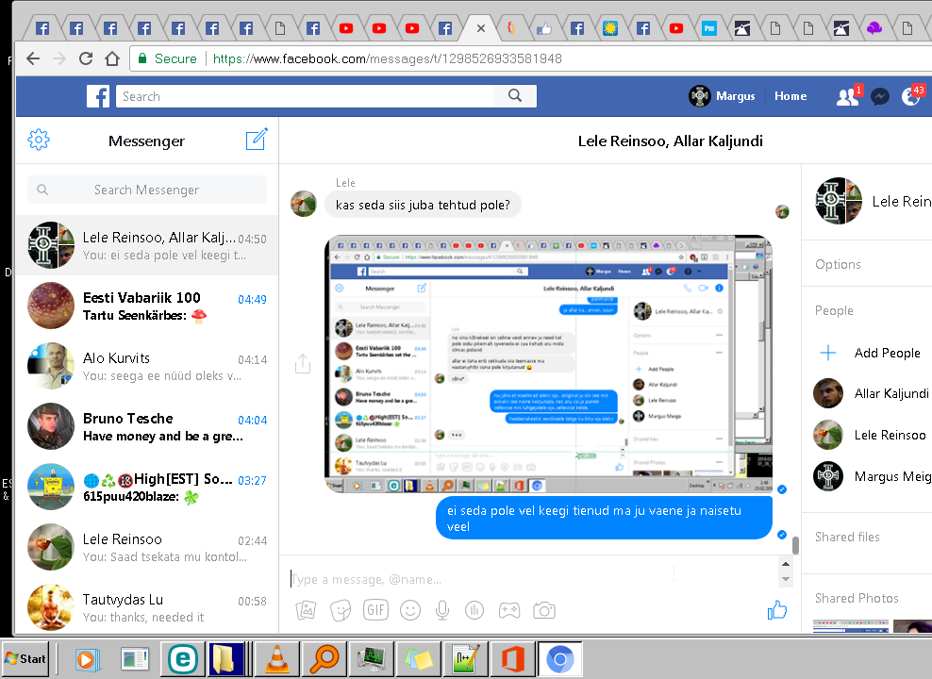Create a poll icon in composer
Image resolution: width=932 pixels, height=679 pixels.
pyautogui.click(x=474, y=610)
